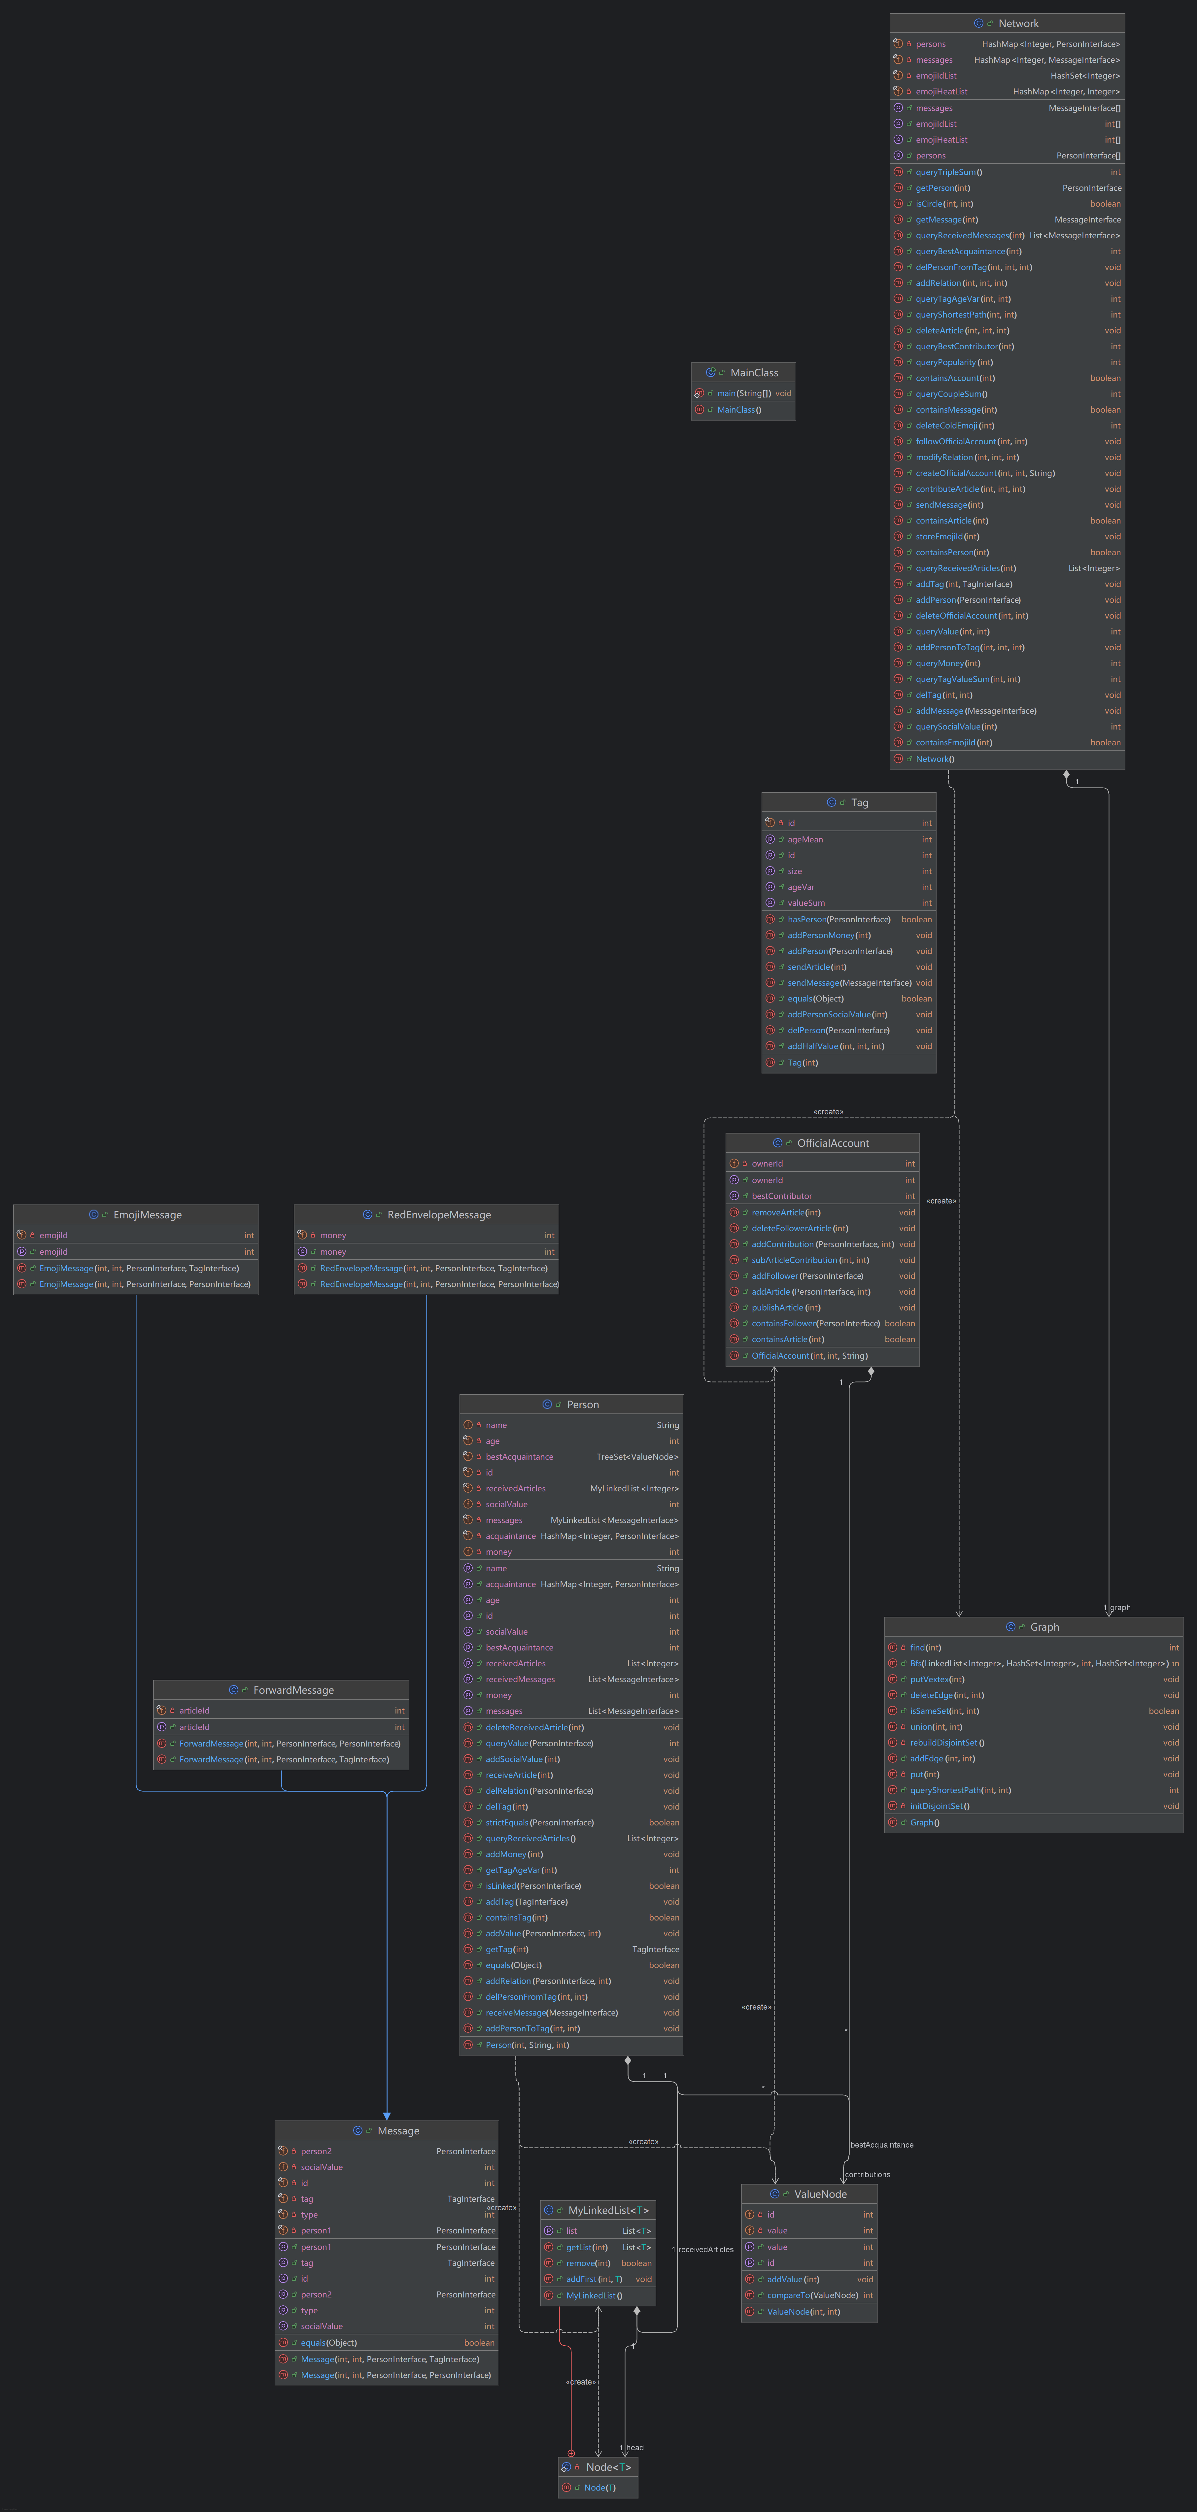Screen dimensions: 1197x2512
Task: Click the class icon beside MyLinkedList<T> title
Action: pos(548,2210)
